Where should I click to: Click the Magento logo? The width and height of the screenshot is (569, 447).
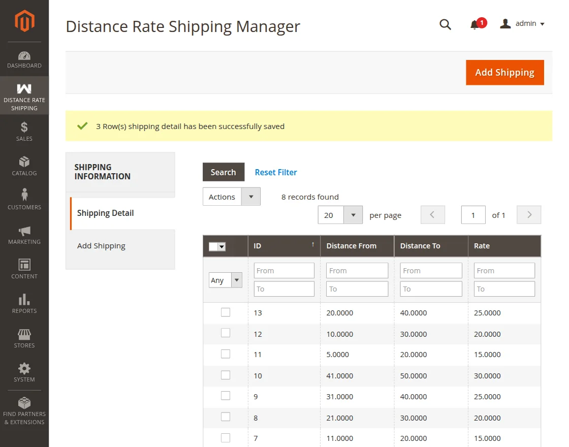[24, 21]
